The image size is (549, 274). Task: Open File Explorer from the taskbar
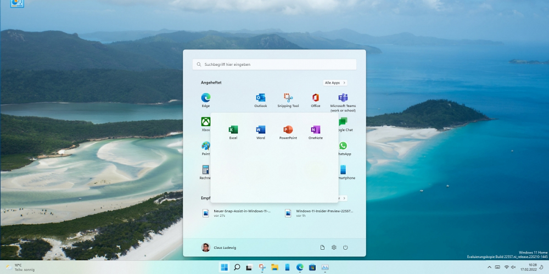(274, 267)
